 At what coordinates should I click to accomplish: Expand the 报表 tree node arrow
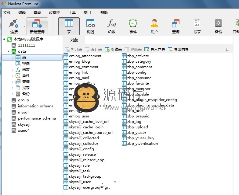click(13, 88)
